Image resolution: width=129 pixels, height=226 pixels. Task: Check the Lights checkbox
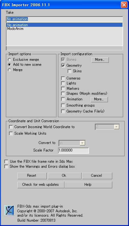tap(63, 83)
